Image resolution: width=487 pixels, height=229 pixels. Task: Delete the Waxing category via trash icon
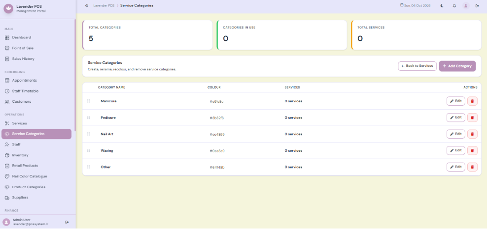click(x=472, y=150)
